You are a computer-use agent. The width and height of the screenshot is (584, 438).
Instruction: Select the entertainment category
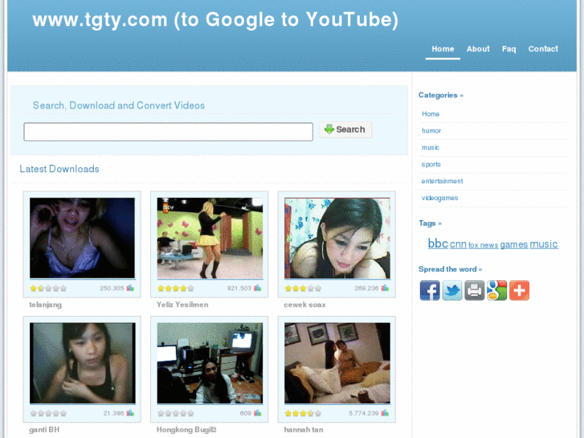pyautogui.click(x=442, y=181)
